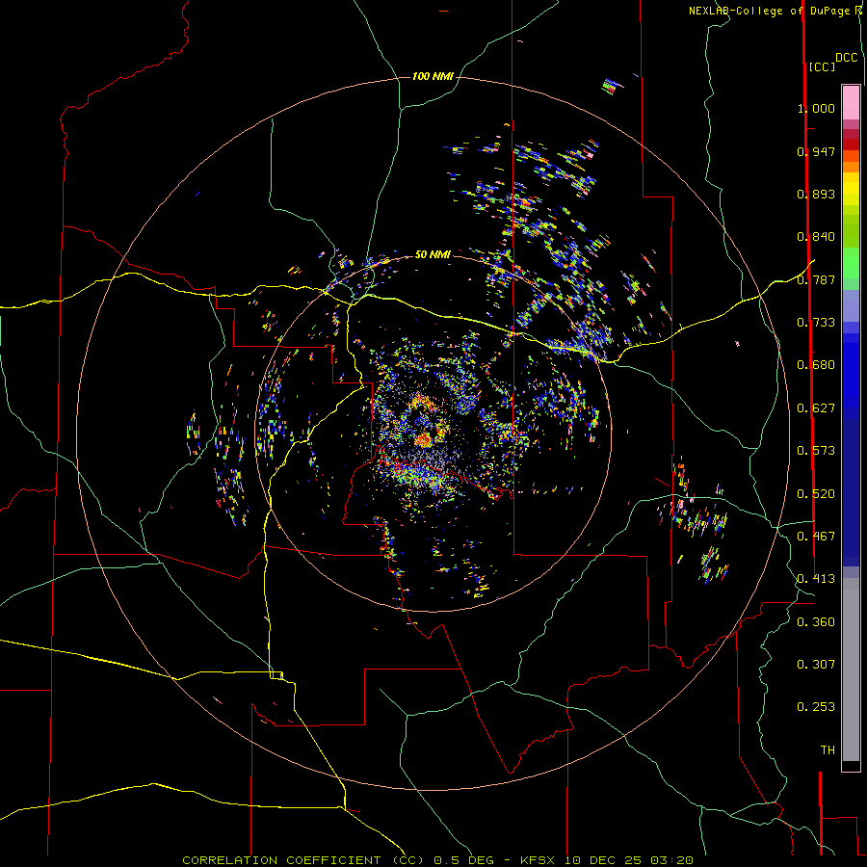This screenshot has height=867, width=867.
Task: Click the 0.947 value on the color scale
Action: (x=816, y=151)
